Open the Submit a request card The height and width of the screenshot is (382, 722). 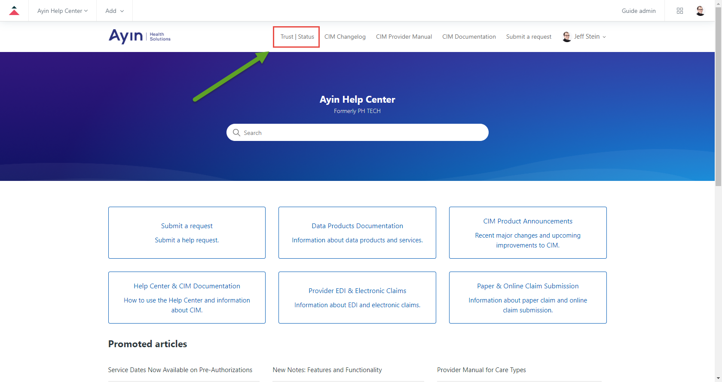pyautogui.click(x=187, y=232)
